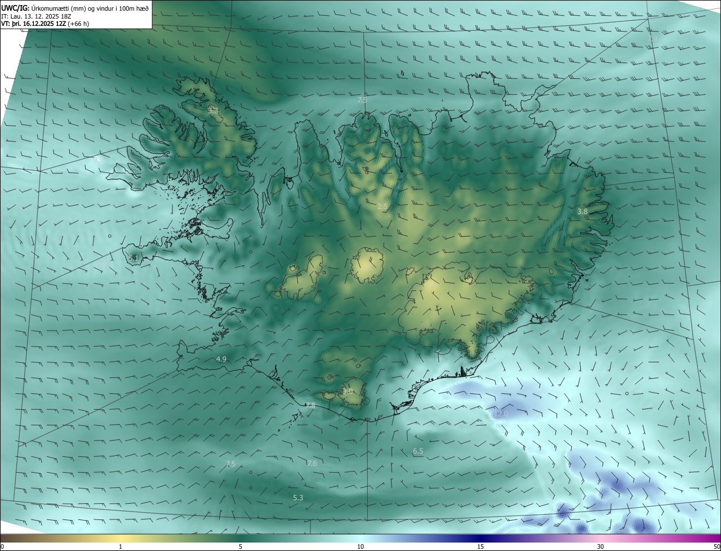Click the 0 tick on the color scale
This screenshot has height=551, width=721.
click(x=2, y=547)
